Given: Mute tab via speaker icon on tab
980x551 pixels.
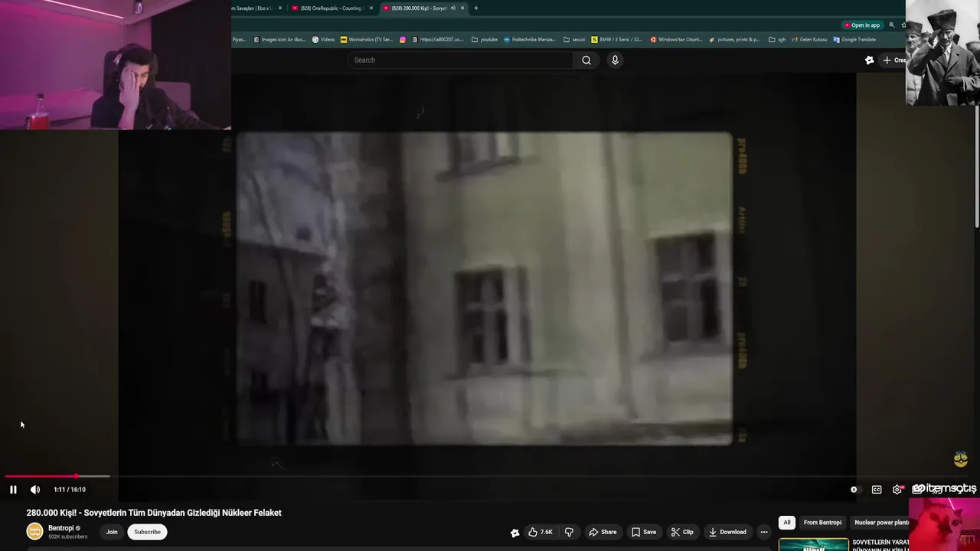Looking at the screenshot, I should (x=452, y=8).
